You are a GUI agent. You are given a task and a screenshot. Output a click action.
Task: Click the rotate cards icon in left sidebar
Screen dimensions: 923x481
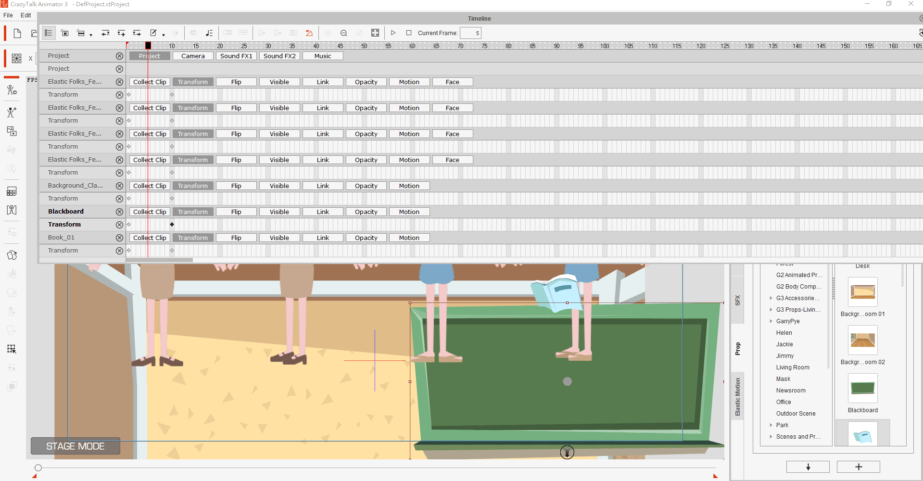click(x=12, y=255)
